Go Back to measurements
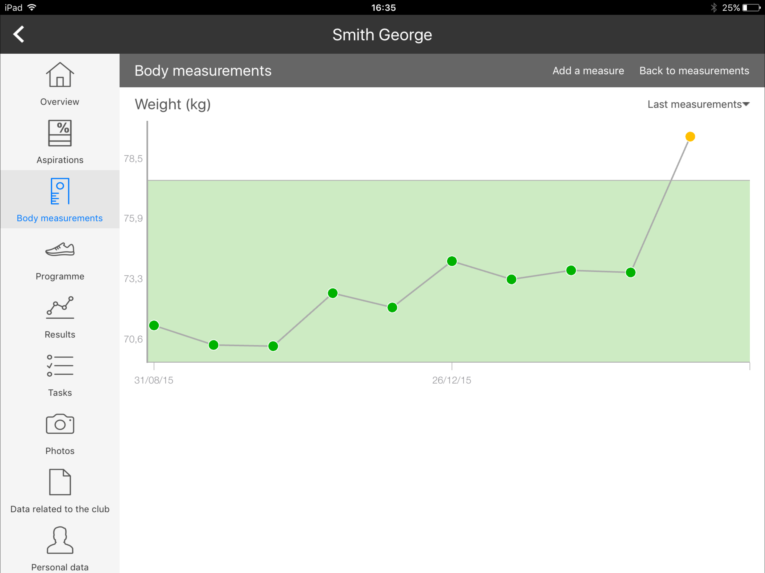This screenshot has height=573, width=765. 694,71
